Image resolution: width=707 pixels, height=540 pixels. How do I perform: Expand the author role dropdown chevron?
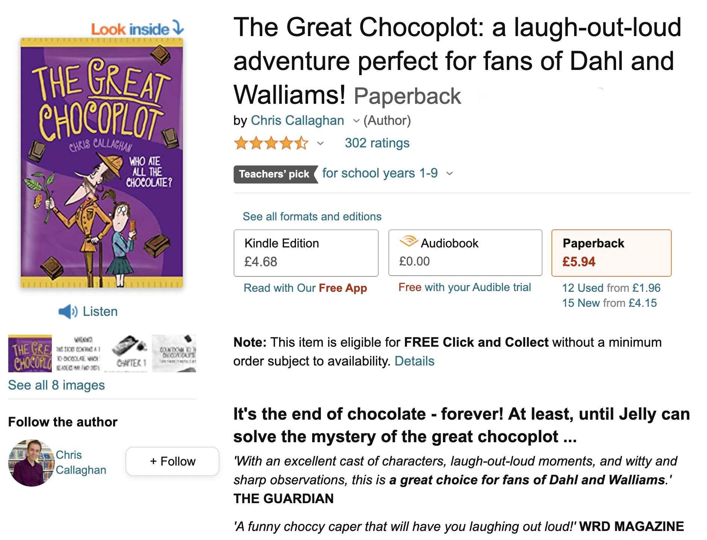pos(356,121)
